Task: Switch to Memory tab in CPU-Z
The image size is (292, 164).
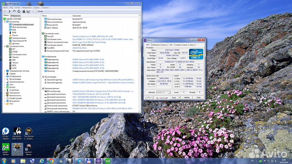Action: [x=164, y=45]
